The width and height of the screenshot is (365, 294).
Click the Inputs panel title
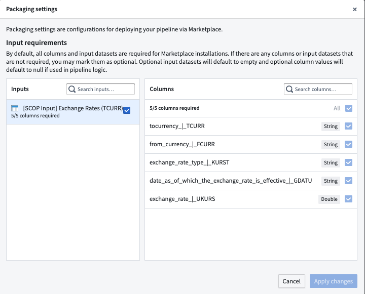[x=20, y=89]
